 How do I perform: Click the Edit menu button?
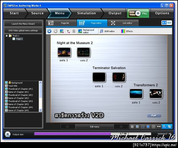(x=95, y=127)
